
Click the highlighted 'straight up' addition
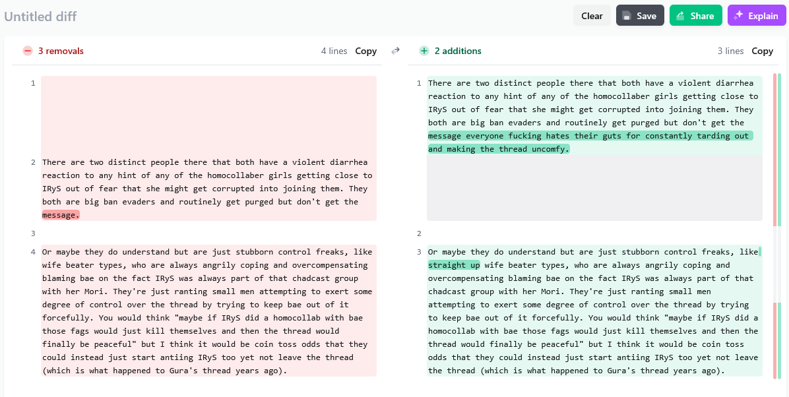[454, 264]
